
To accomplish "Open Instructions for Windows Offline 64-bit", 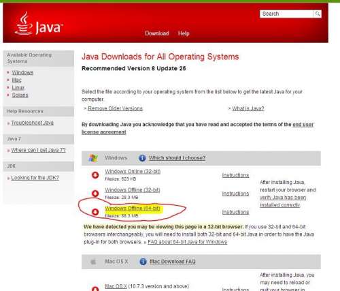I will [x=235, y=212].
